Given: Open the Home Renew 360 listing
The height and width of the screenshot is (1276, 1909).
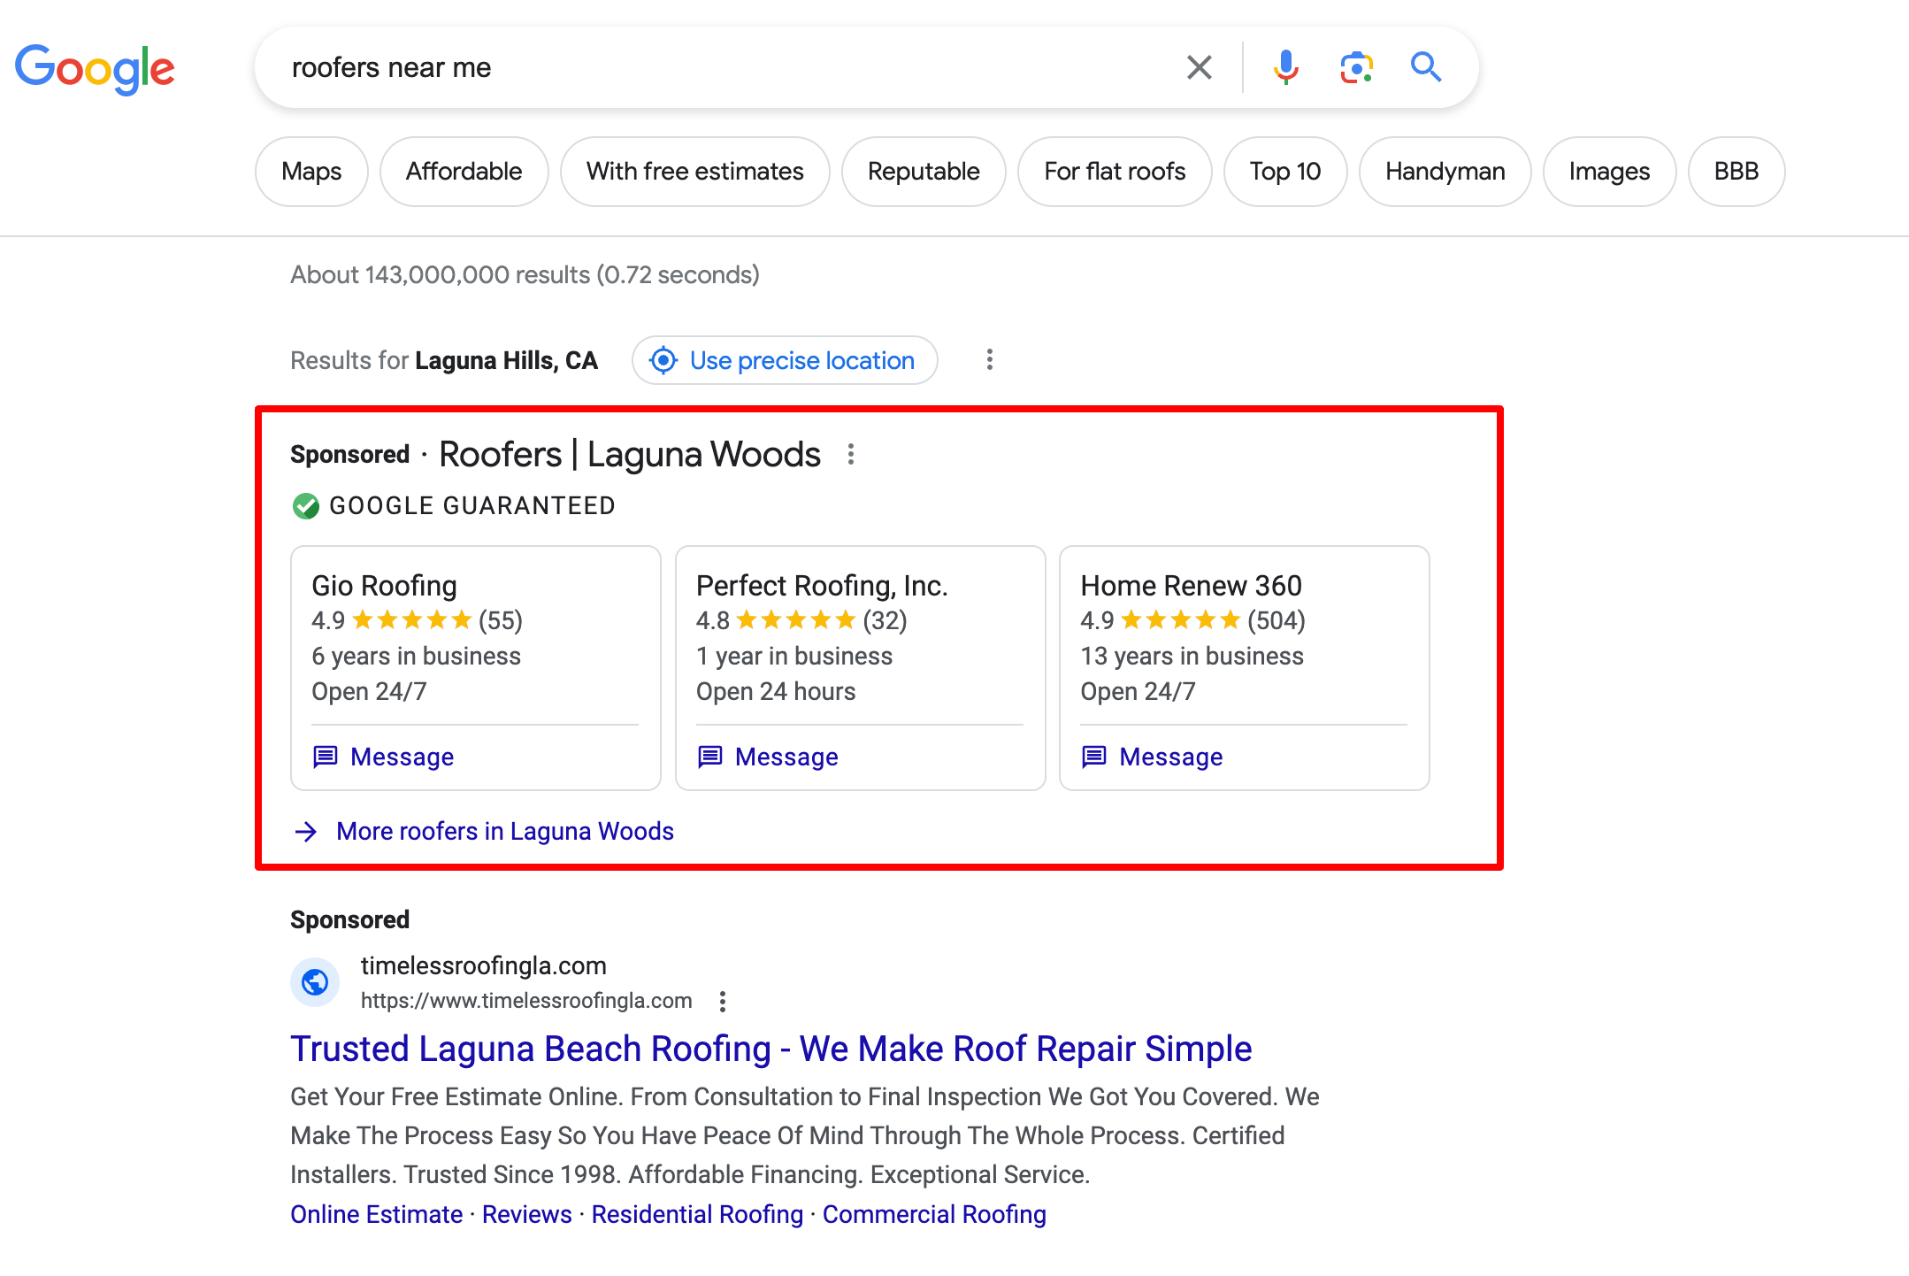Looking at the screenshot, I should coord(1191,585).
